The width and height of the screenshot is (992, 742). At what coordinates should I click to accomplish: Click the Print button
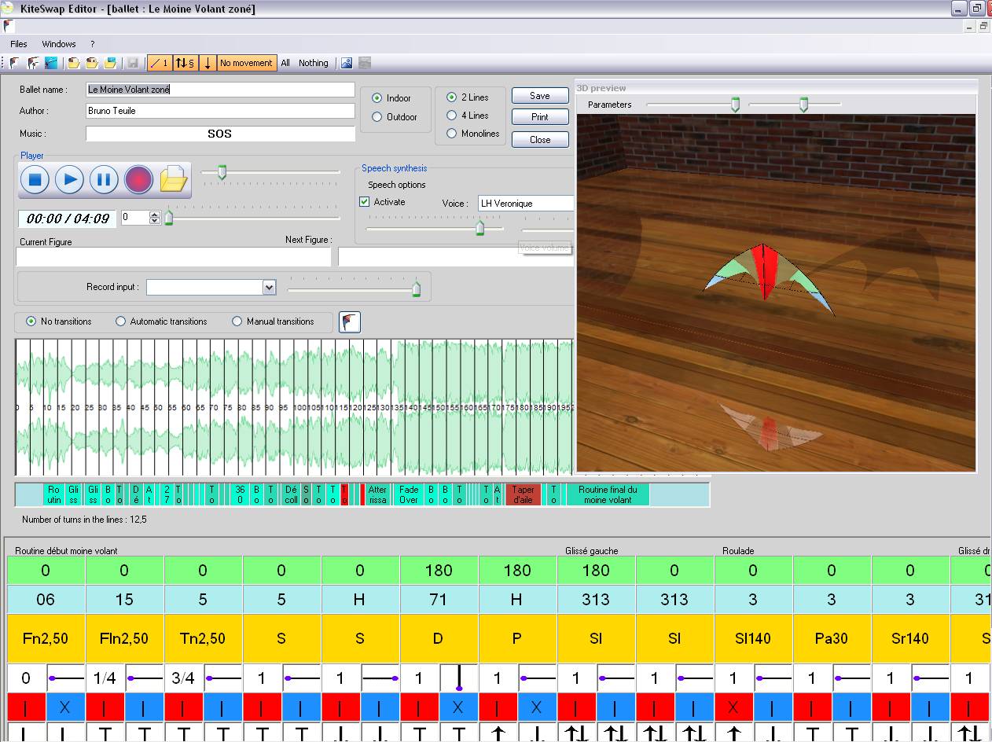pyautogui.click(x=540, y=117)
